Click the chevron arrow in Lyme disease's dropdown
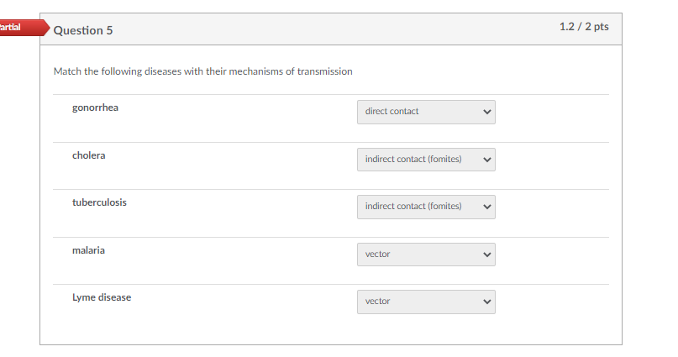The height and width of the screenshot is (357, 678). (x=486, y=301)
